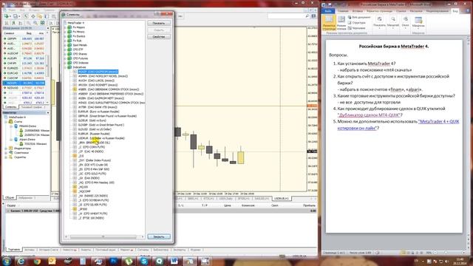
Task: Click the Закрыть button in Symbols dialog
Action: tap(159, 236)
